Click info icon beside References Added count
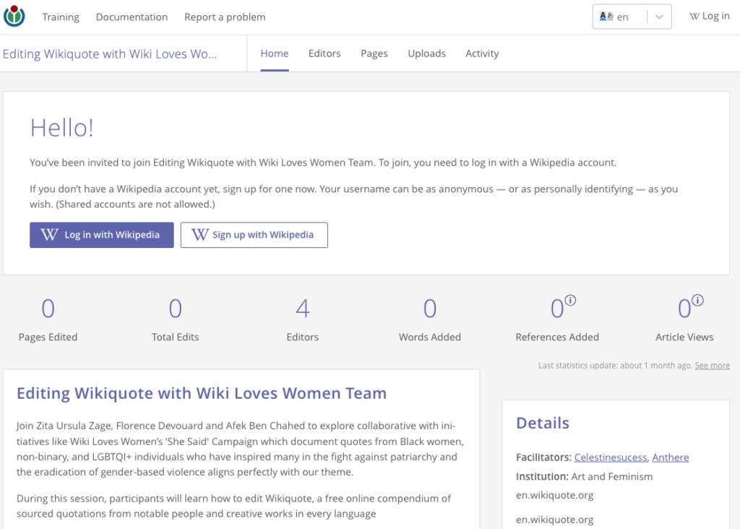Image resolution: width=740 pixels, height=529 pixels. (x=570, y=301)
